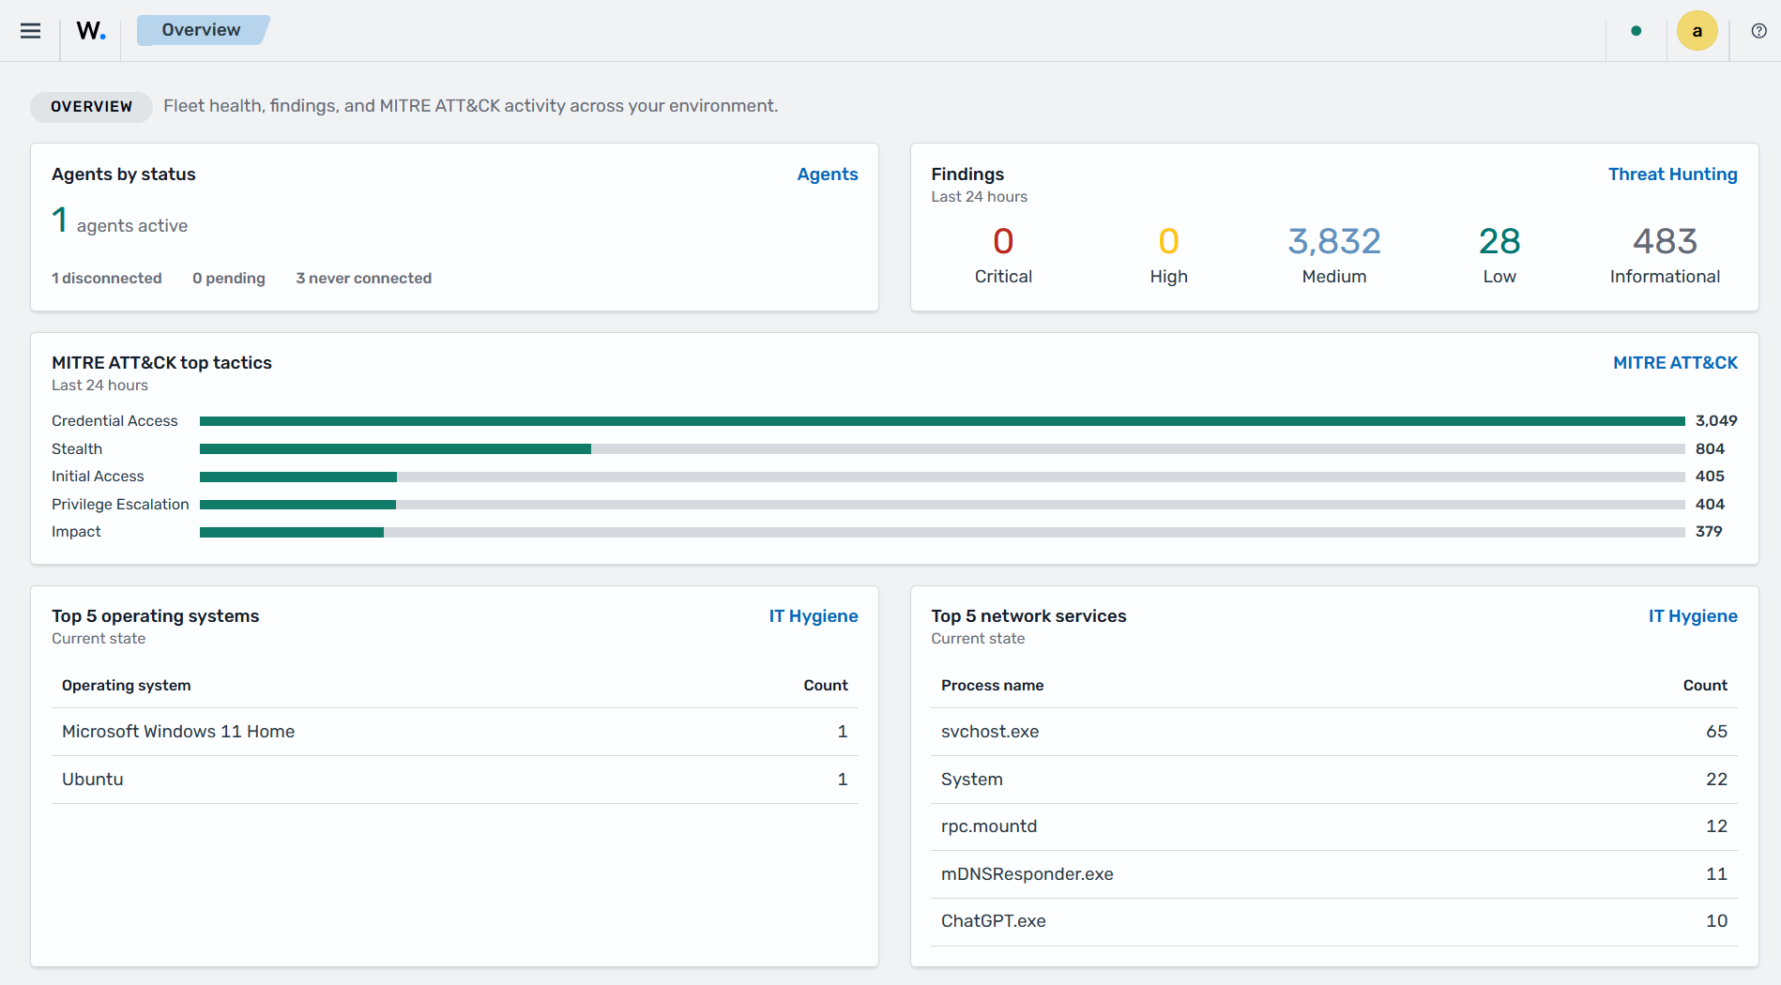Click '1 disconnected' agents status
This screenshot has width=1781, height=985.
tap(107, 279)
